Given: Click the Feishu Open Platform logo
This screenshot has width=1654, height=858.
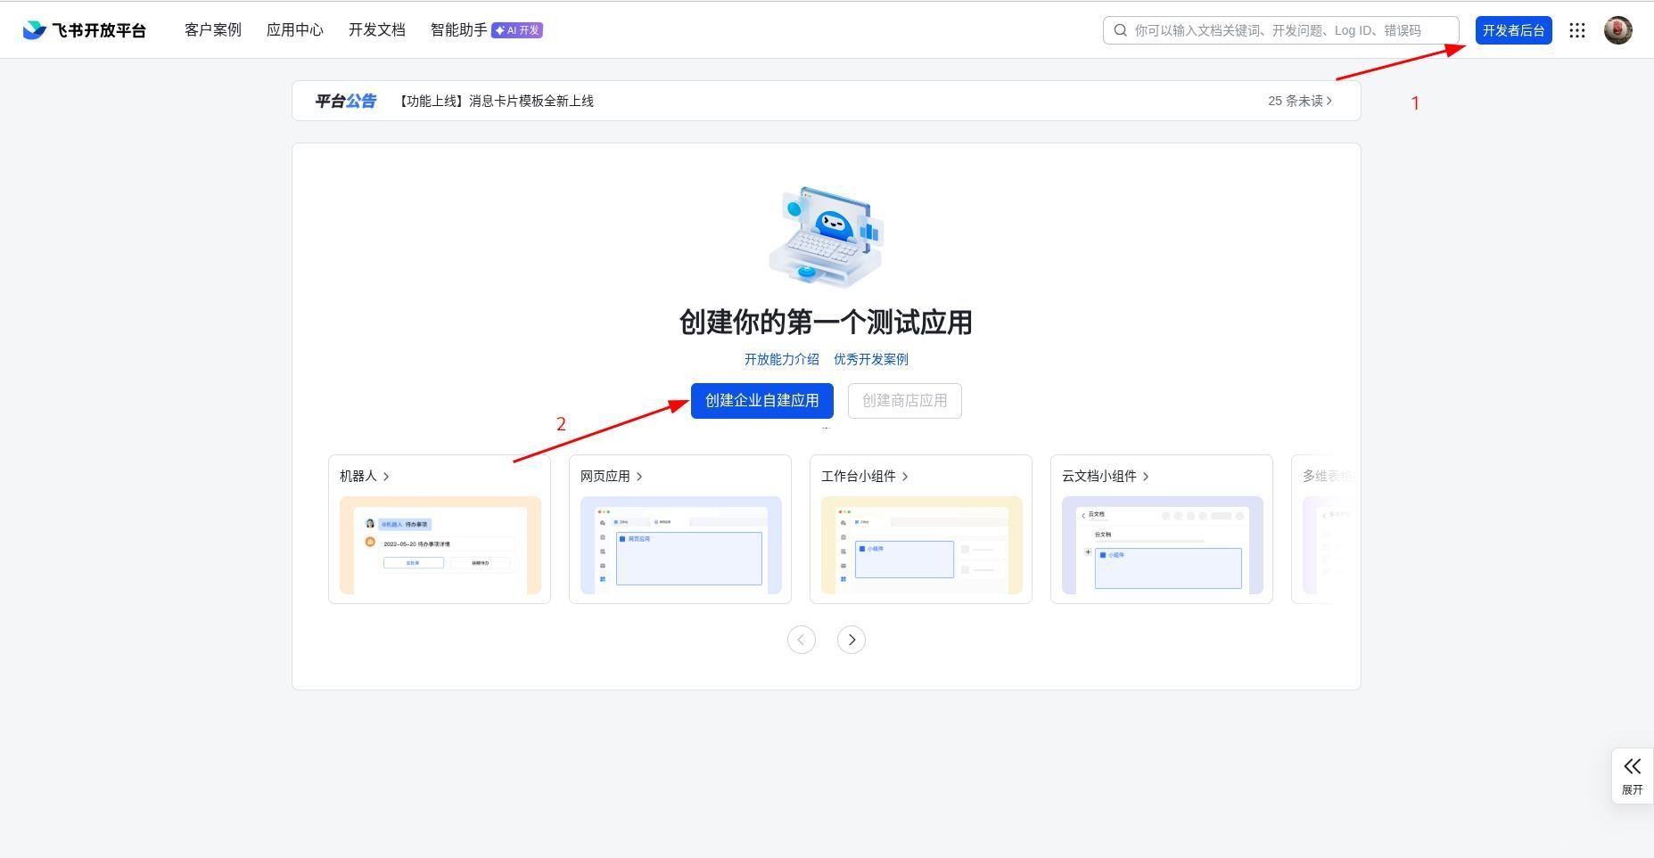Looking at the screenshot, I should pyautogui.click(x=85, y=30).
